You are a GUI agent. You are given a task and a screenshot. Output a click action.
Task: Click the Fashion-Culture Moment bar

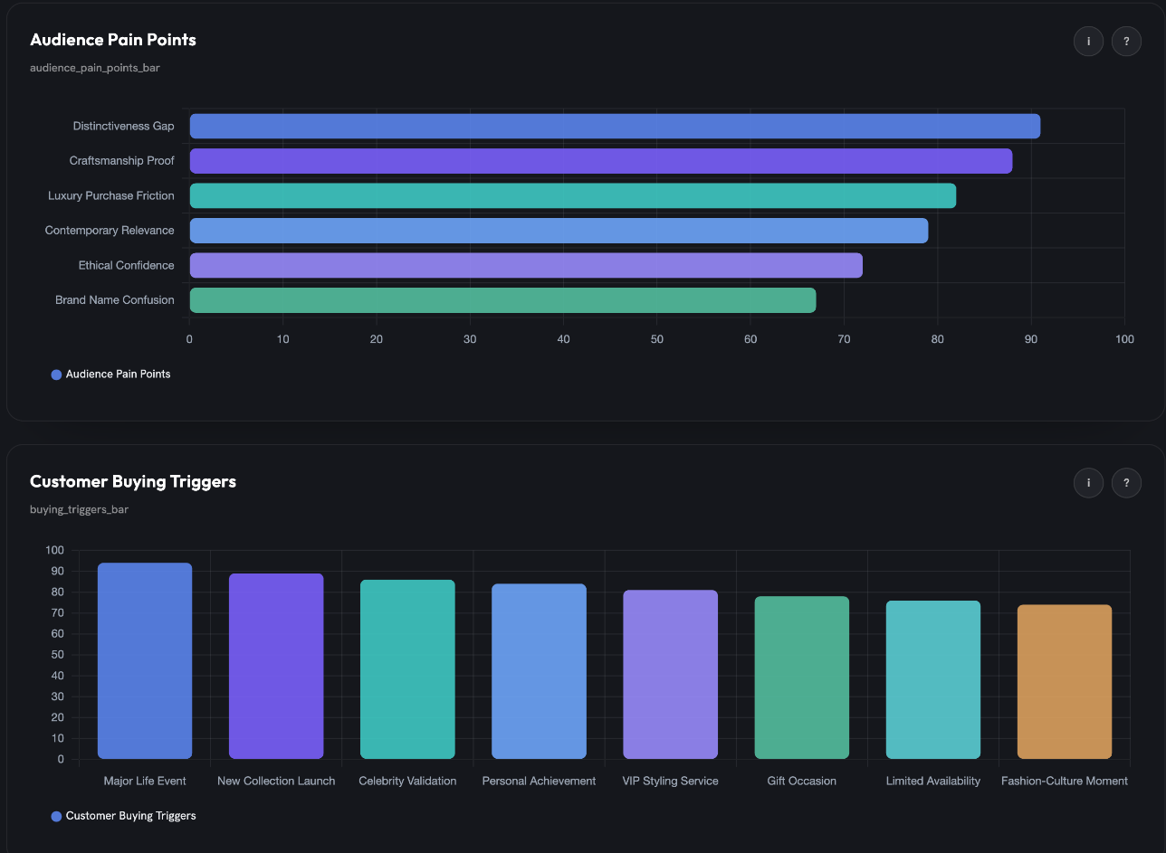tap(1065, 682)
